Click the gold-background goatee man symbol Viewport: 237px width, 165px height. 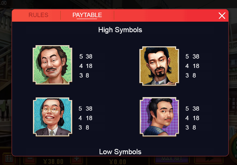pos(159,66)
